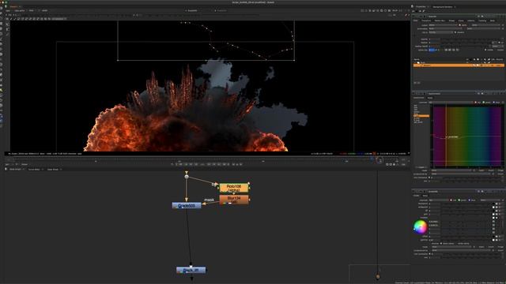This screenshot has width=506, height=284.
Task: Toggle the green channel checkbox in the Grade panel
Action: tap(459, 200)
